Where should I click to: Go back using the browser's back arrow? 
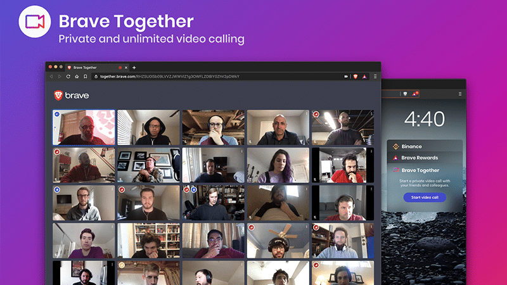coord(51,77)
